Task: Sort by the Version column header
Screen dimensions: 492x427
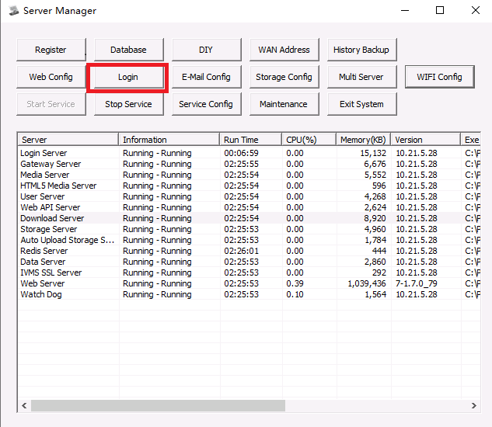Action: (426, 140)
